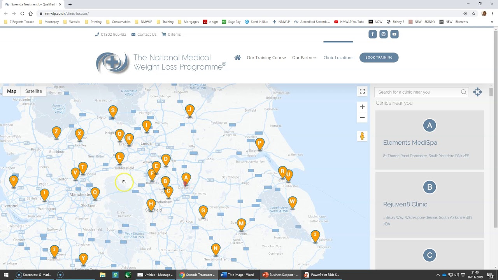This screenshot has height=280, width=498.
Task: Open Our Training Course menu
Action: point(266,58)
